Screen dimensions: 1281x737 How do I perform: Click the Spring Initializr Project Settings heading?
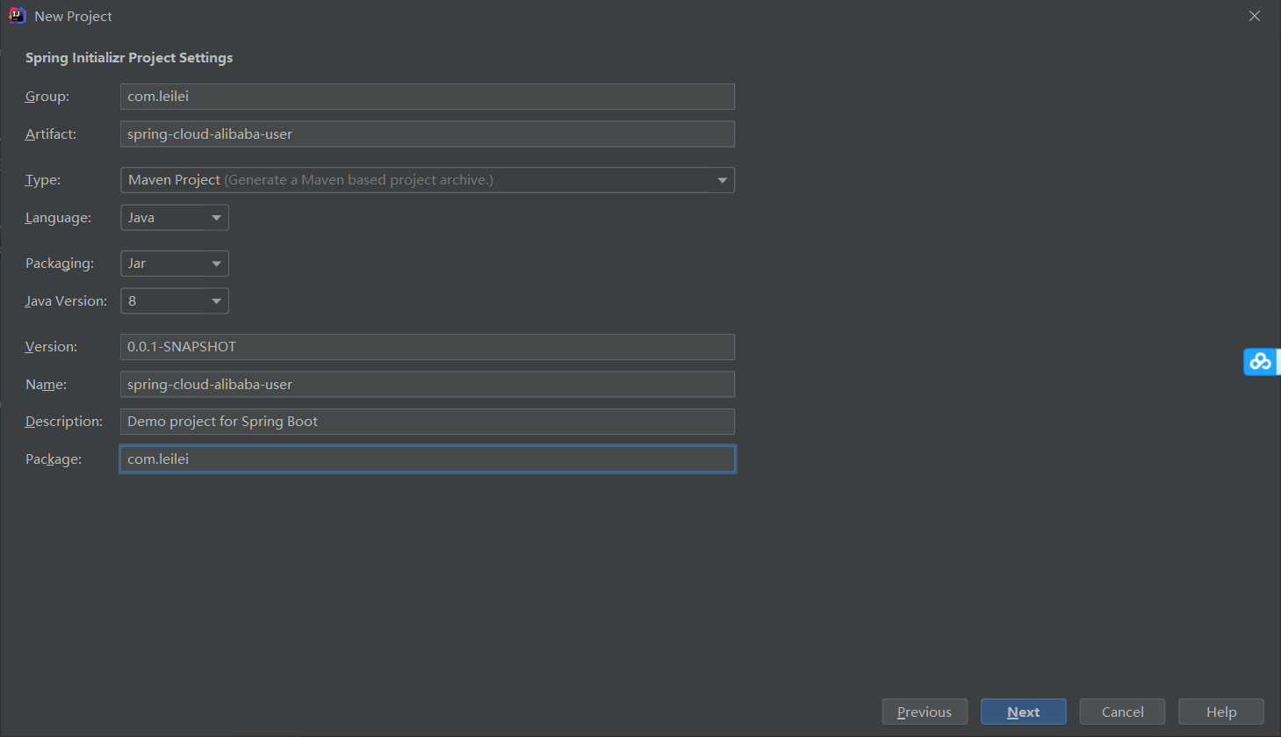tap(129, 58)
